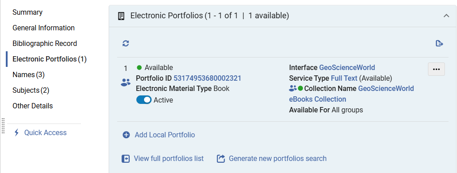Click the Full Text service type link

(344, 78)
